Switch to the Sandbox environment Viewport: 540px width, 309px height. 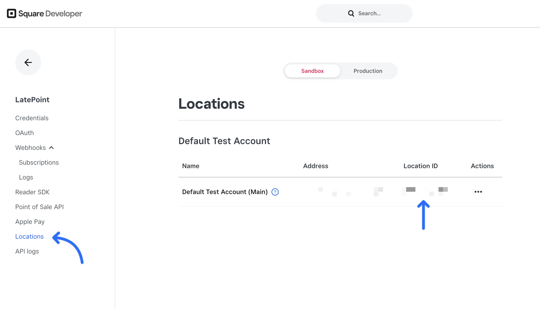[312, 71]
